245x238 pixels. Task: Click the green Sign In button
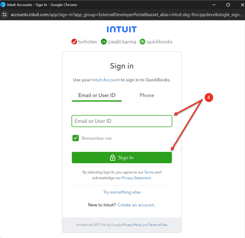coord(122,157)
